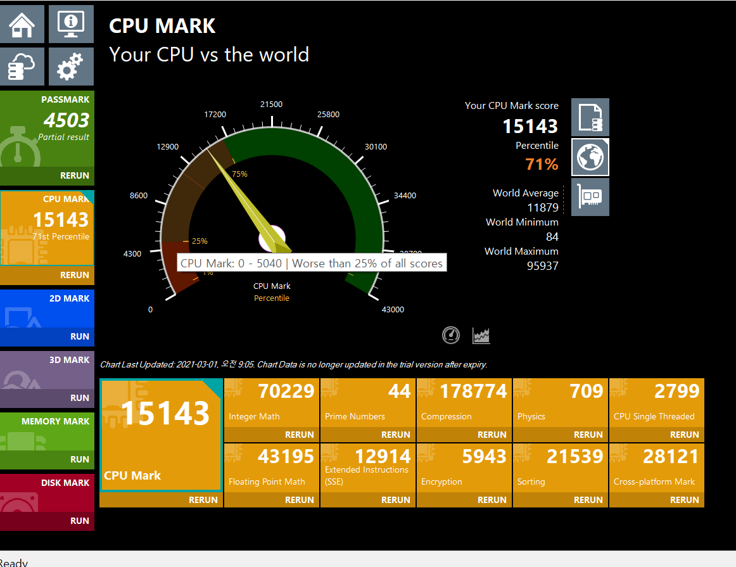The height and width of the screenshot is (567, 736).
Task: Select the Floating Point Math 43195 tile
Action: tap(271, 468)
